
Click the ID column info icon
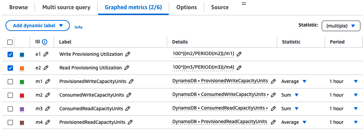point(45,42)
